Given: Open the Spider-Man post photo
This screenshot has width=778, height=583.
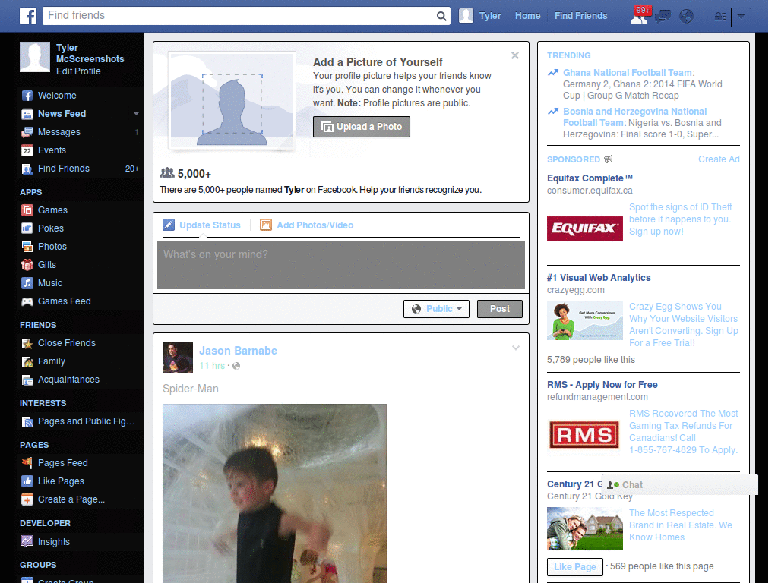Looking at the screenshot, I should point(274,493).
